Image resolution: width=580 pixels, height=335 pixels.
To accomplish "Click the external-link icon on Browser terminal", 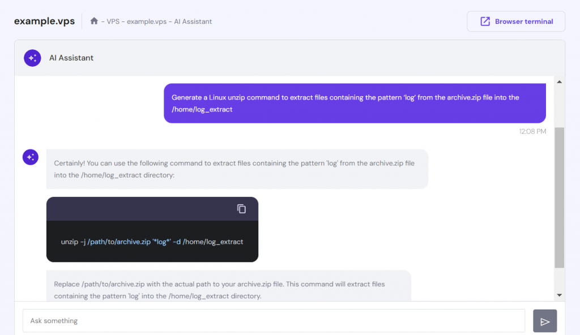I will click(485, 22).
